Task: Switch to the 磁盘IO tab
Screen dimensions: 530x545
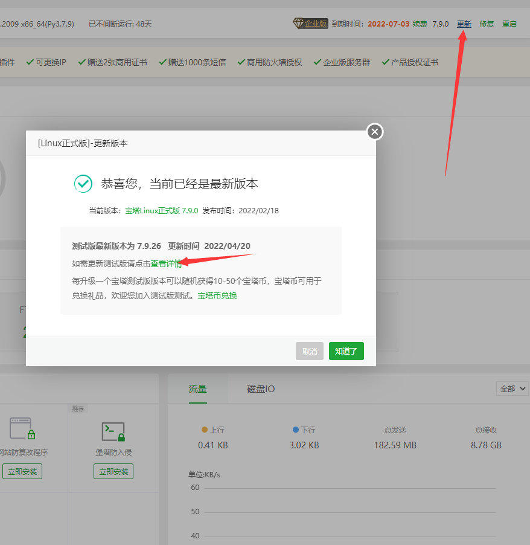Action: coord(261,389)
